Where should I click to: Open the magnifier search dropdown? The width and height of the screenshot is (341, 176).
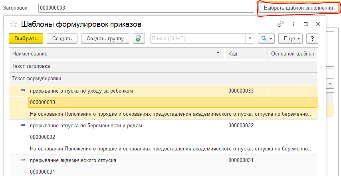[266, 39]
